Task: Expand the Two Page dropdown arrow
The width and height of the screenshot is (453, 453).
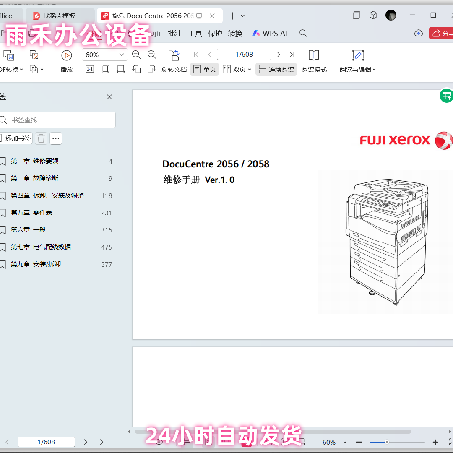Action: (x=250, y=70)
